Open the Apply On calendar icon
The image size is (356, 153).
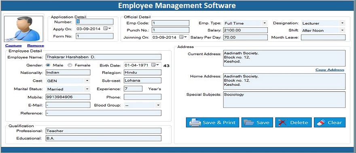coord(106,29)
